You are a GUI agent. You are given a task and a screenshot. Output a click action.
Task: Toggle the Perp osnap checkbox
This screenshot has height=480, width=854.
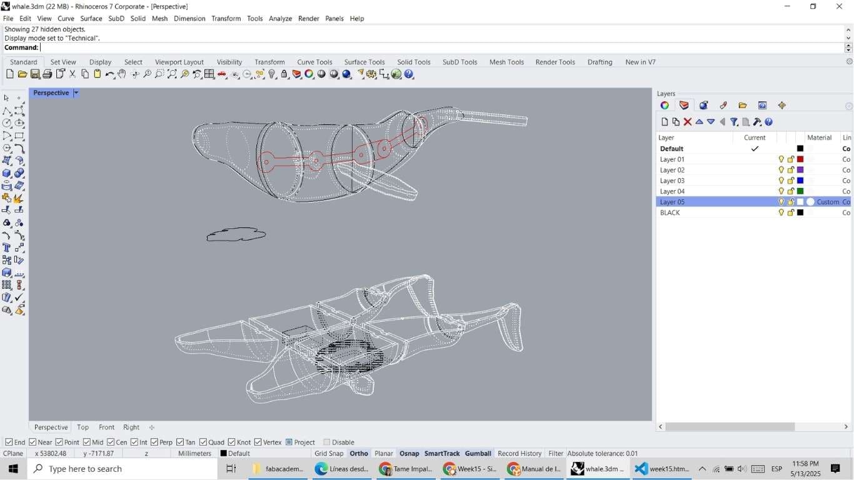point(154,442)
